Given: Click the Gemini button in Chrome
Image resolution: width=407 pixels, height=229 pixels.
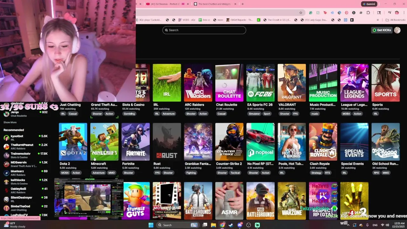Looking at the screenshot, I should coord(369,4).
